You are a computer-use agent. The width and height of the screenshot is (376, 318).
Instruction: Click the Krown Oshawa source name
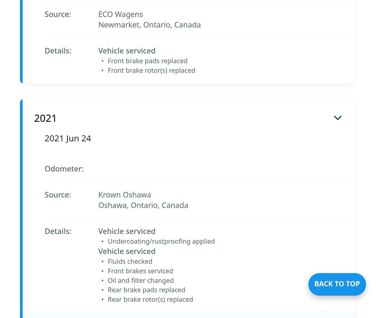(125, 195)
